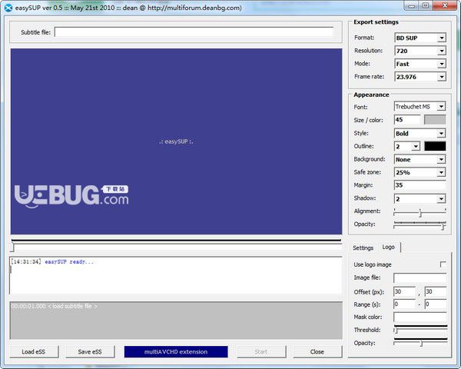Expand the Frame rate dropdown showing 23.976

[420, 77]
